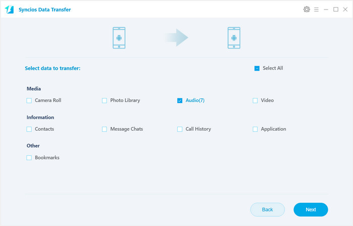Image resolution: width=353 pixels, height=226 pixels.
Task: Open the settings gear icon
Action: pos(307,10)
